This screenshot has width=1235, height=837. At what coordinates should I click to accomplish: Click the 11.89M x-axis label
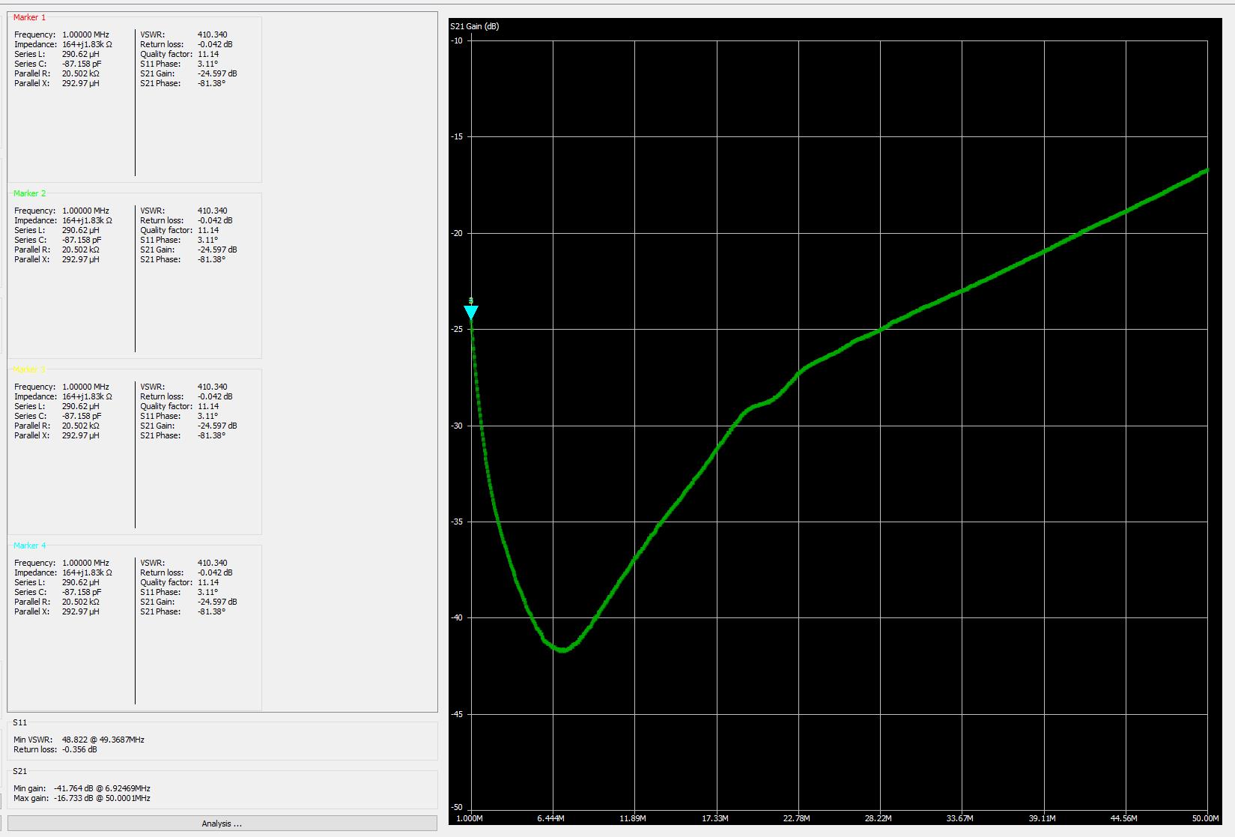632,818
